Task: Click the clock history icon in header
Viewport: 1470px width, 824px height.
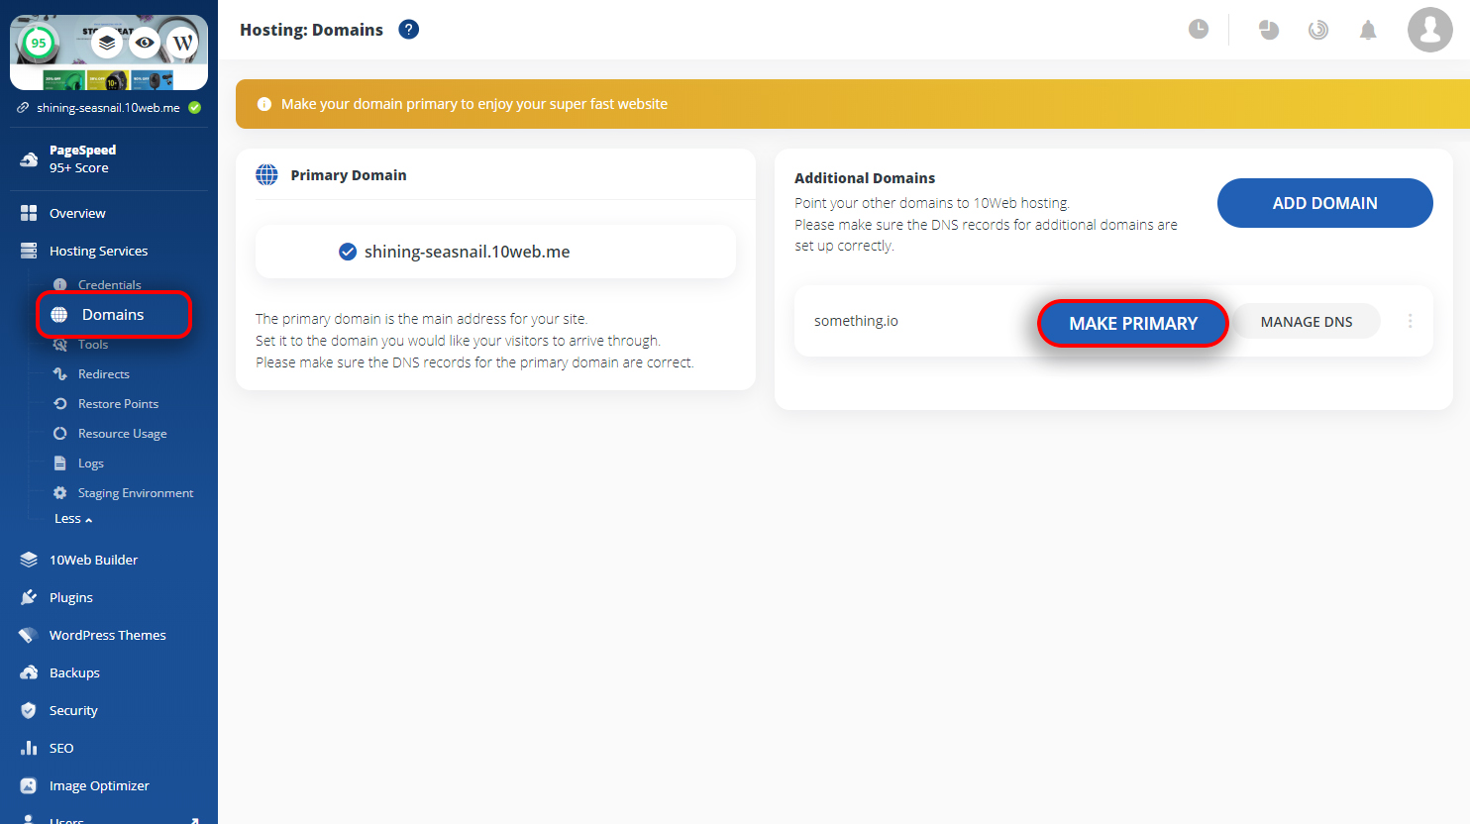Action: click(x=1199, y=30)
